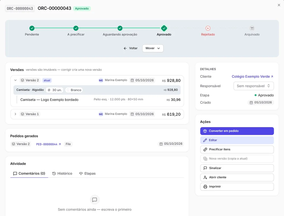284x216 pixels.
Task: Click the Aguardando aprovação stage checkmark
Action: (x=120, y=28)
